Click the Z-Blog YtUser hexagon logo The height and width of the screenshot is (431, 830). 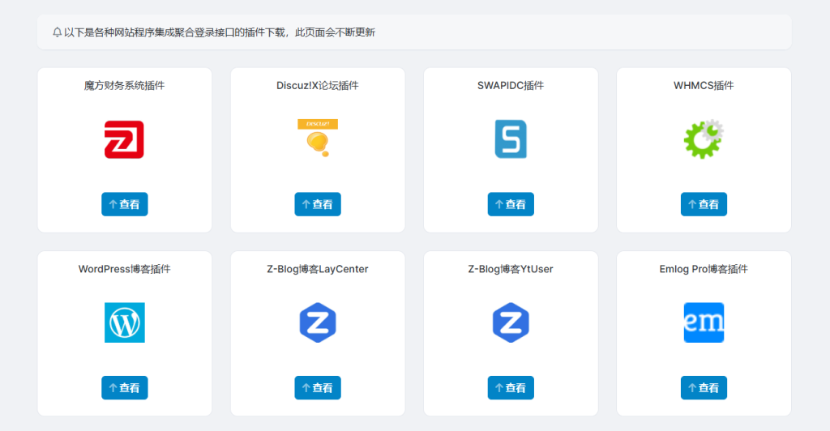tap(511, 322)
